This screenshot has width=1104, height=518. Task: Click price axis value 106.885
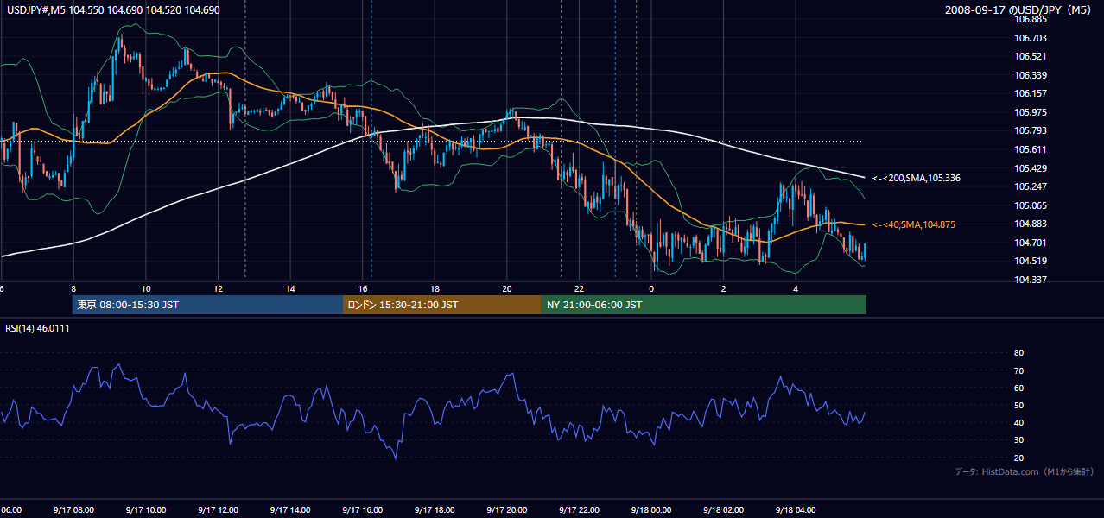coord(1031,19)
